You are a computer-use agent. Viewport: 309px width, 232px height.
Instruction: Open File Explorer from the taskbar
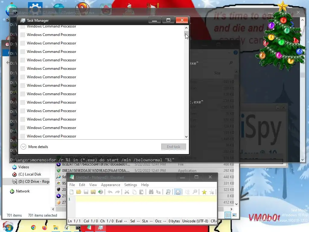[56, 228]
